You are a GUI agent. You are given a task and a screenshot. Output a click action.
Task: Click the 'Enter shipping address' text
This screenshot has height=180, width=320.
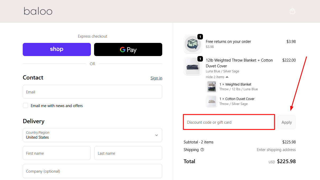[x=276, y=150]
